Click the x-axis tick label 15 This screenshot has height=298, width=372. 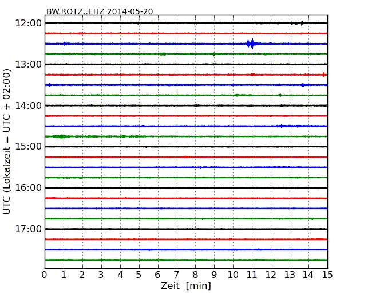pyautogui.click(x=327, y=275)
